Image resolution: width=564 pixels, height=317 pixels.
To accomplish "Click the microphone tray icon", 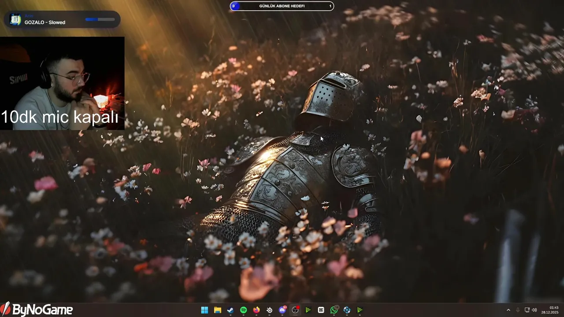I will coord(518,310).
